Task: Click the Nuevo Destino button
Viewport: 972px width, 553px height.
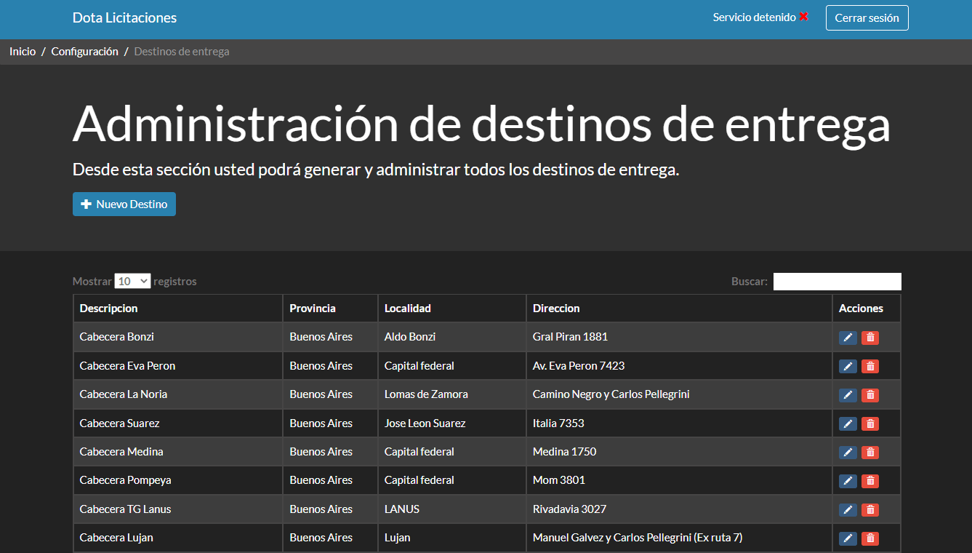Action: (x=124, y=204)
